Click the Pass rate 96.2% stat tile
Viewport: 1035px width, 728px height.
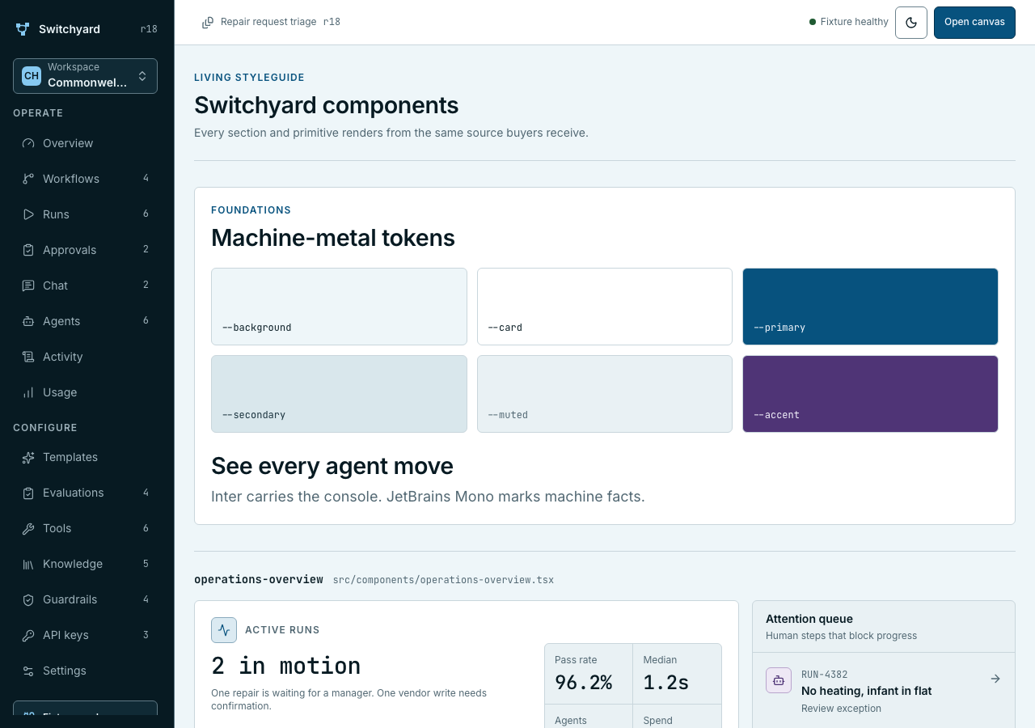[x=589, y=674]
